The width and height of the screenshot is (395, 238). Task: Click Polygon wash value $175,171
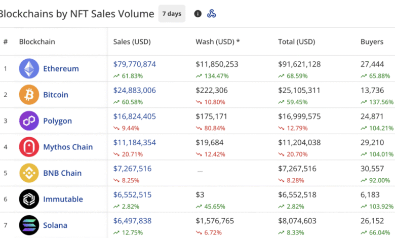[211, 116]
